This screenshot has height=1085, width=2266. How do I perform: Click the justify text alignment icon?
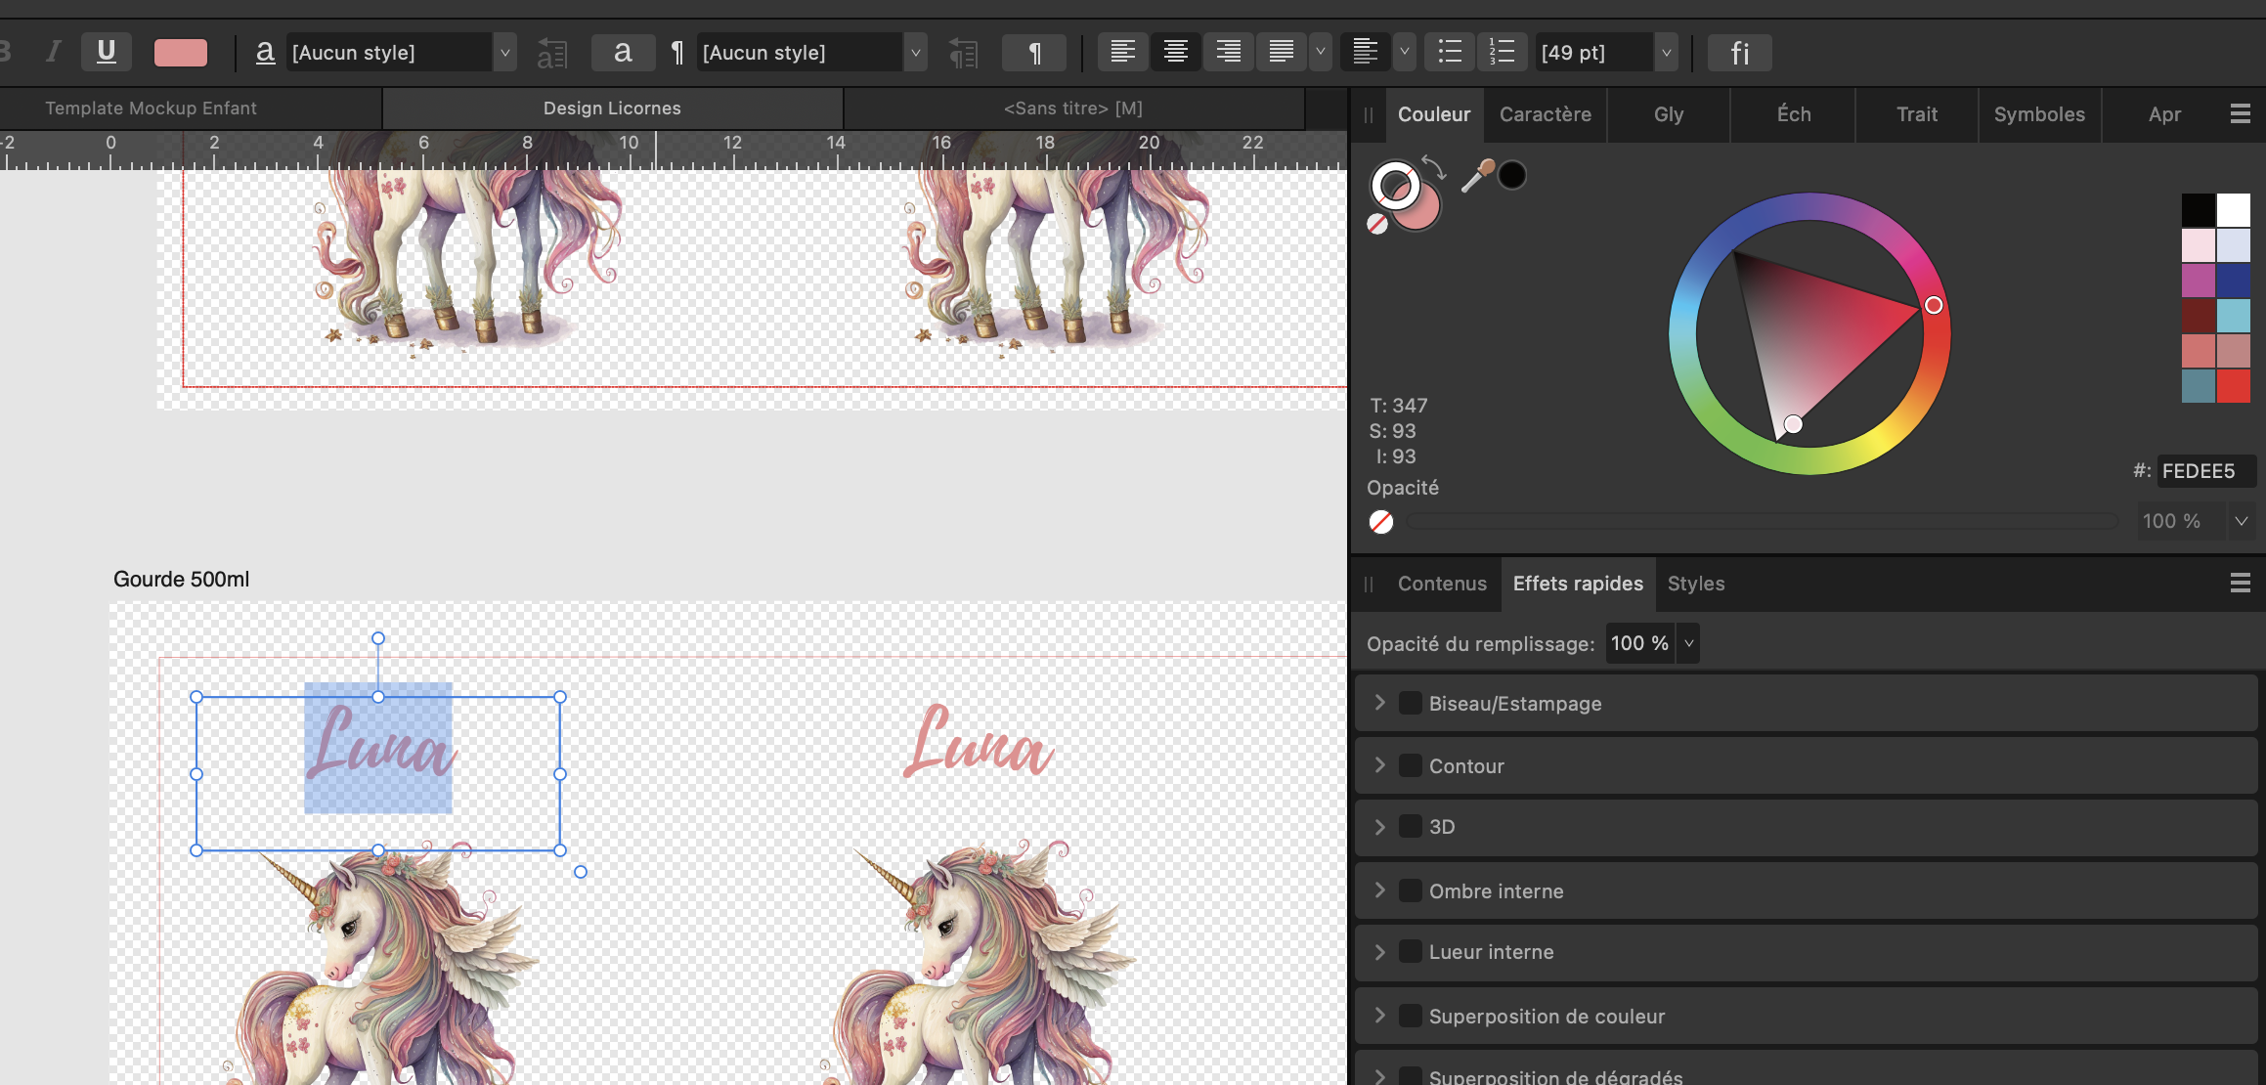pyautogui.click(x=1281, y=52)
